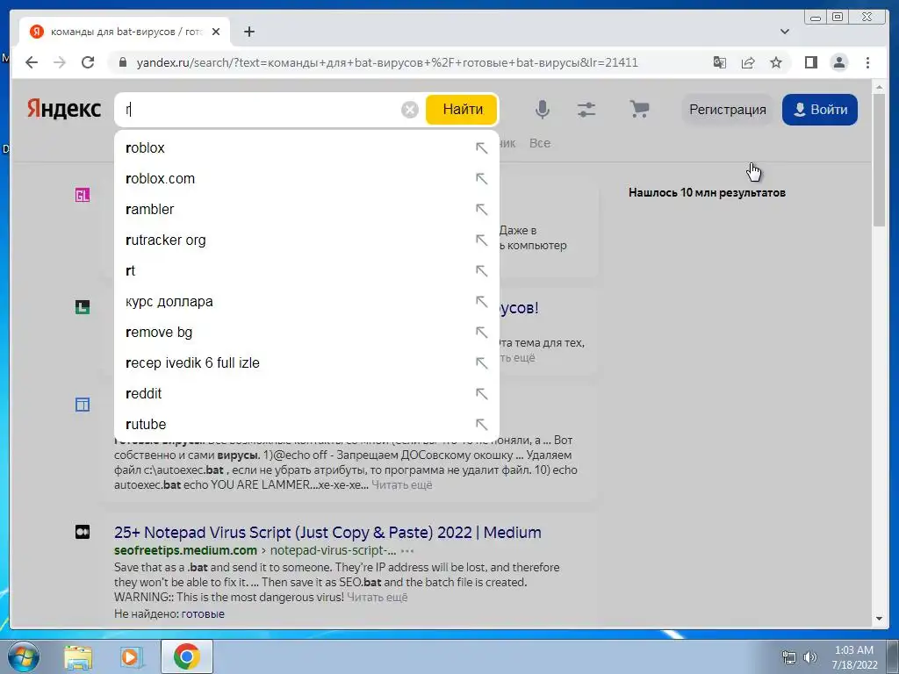Click notepad-virus-script breadcrumb link
The height and width of the screenshot is (674, 899).
pyautogui.click(x=333, y=551)
